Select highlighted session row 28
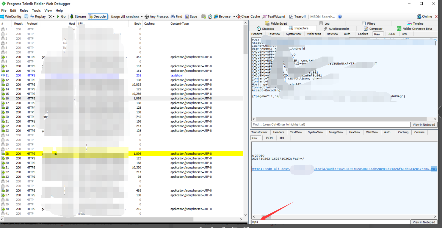The width and height of the screenshot is (442, 228). [x=122, y=154]
